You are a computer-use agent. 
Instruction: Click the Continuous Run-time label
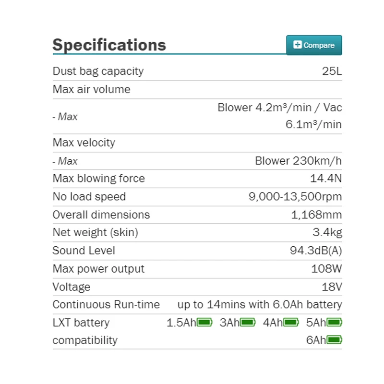pos(106,305)
